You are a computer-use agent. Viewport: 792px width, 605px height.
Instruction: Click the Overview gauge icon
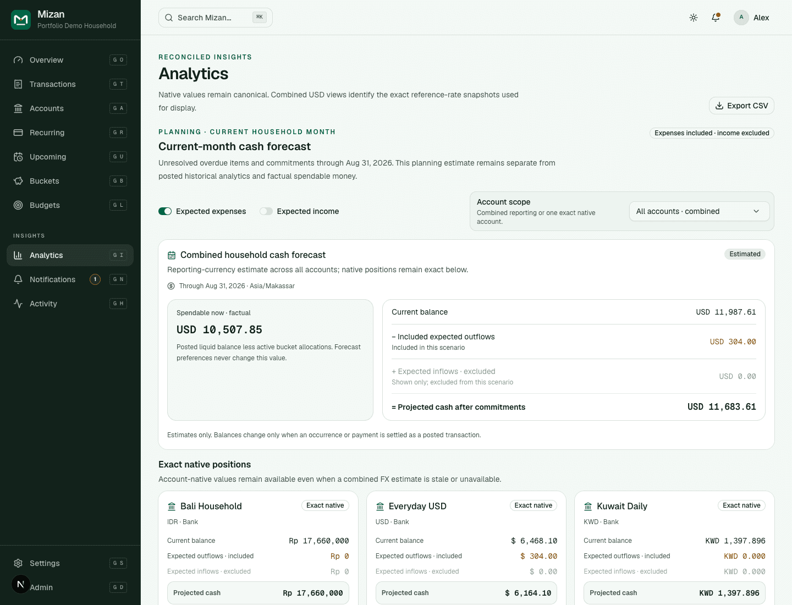tap(18, 60)
